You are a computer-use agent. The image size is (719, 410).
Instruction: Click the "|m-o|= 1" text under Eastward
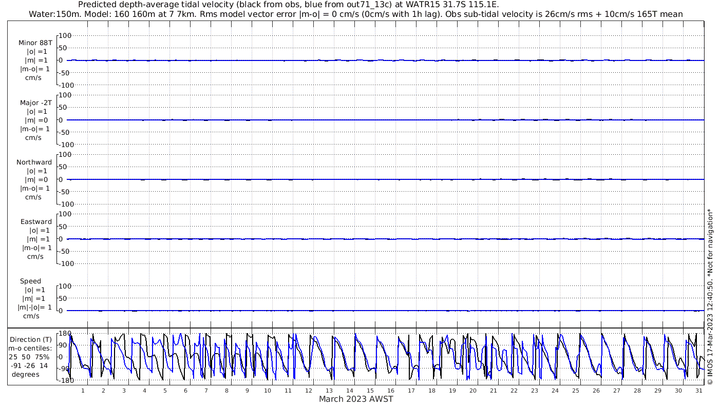(x=36, y=248)
